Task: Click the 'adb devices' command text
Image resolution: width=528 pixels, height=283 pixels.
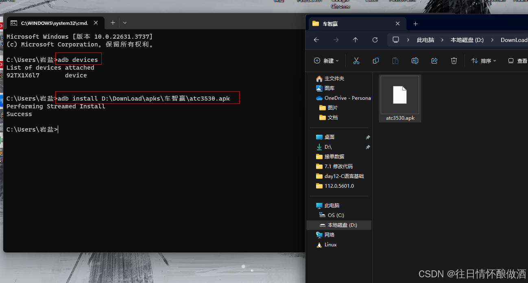Action: (x=78, y=60)
